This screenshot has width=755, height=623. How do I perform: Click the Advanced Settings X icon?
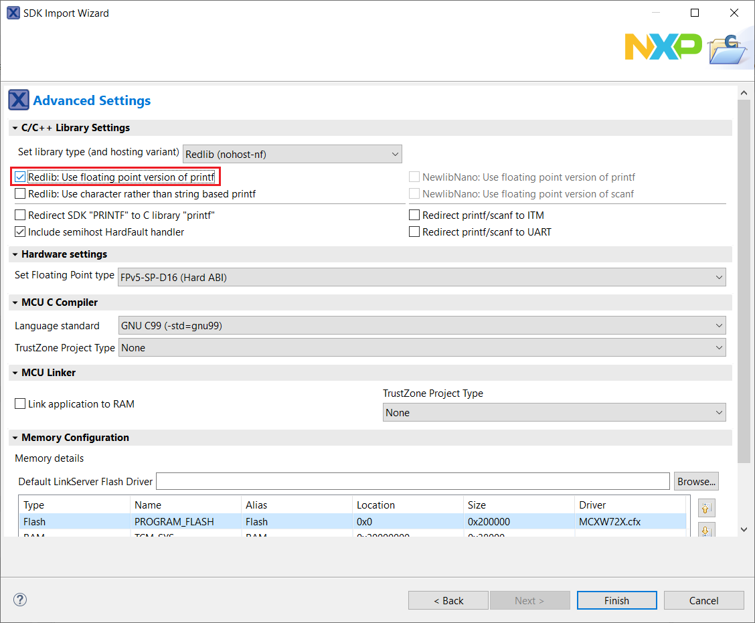point(19,100)
